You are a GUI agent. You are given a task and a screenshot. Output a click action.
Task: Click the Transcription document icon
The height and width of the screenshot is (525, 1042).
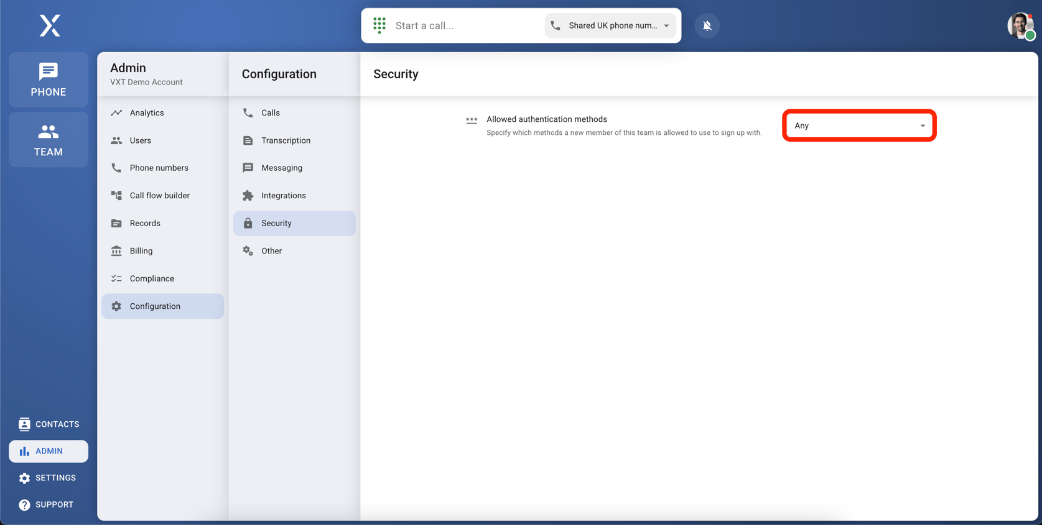tap(248, 140)
